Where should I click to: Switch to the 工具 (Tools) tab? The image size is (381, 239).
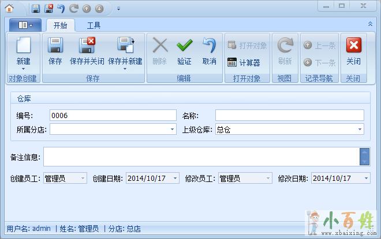[94, 25]
